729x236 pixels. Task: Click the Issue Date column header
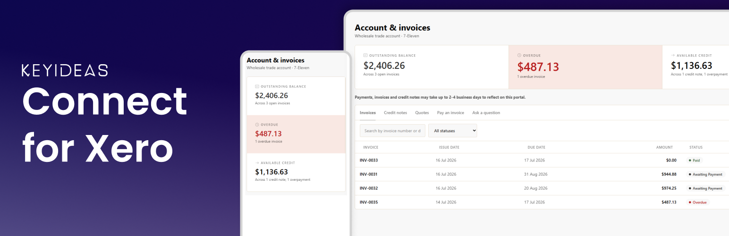pyautogui.click(x=449, y=147)
